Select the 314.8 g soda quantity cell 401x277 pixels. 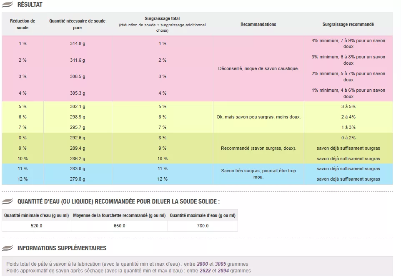point(78,43)
